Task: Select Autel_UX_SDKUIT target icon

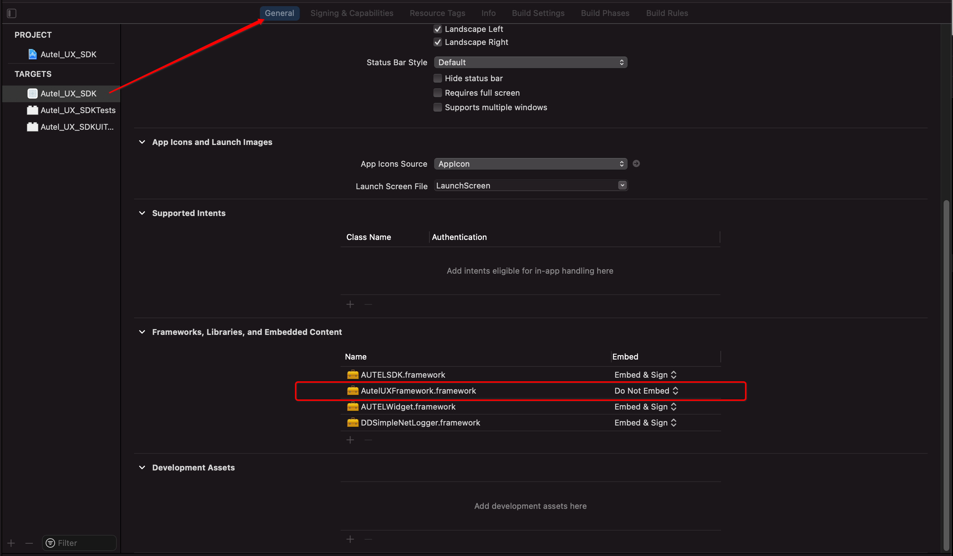Action: (32, 127)
